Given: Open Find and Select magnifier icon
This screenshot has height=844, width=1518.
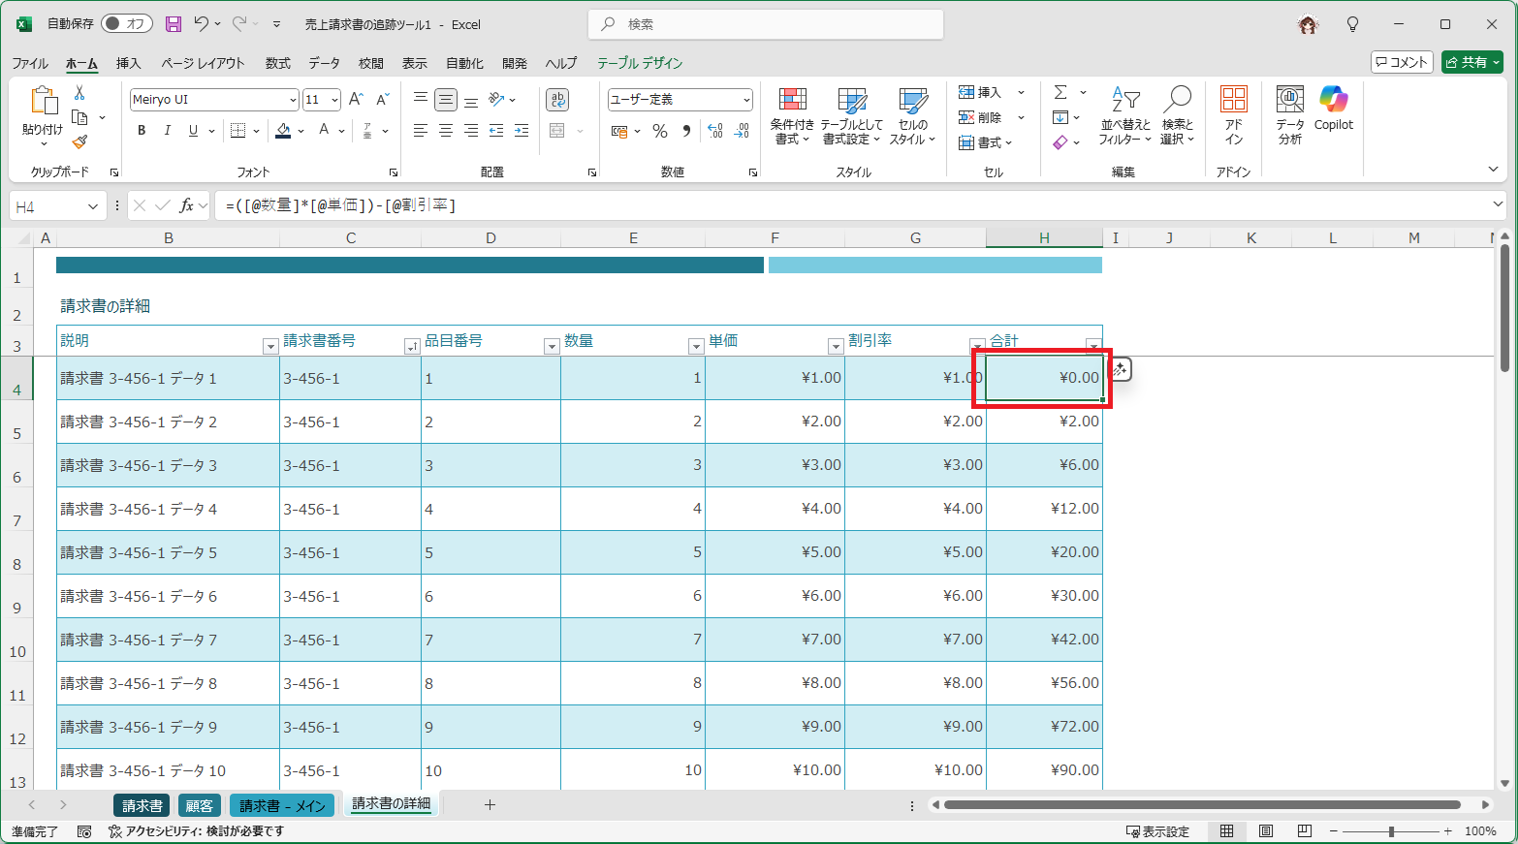Looking at the screenshot, I should click(x=1177, y=101).
